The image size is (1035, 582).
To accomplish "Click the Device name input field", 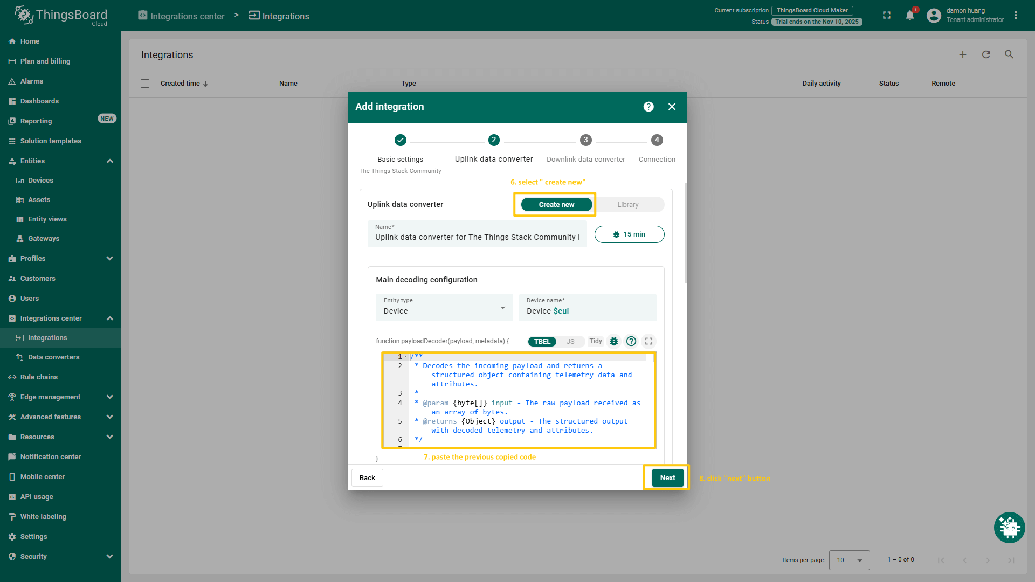I will 588,311.
